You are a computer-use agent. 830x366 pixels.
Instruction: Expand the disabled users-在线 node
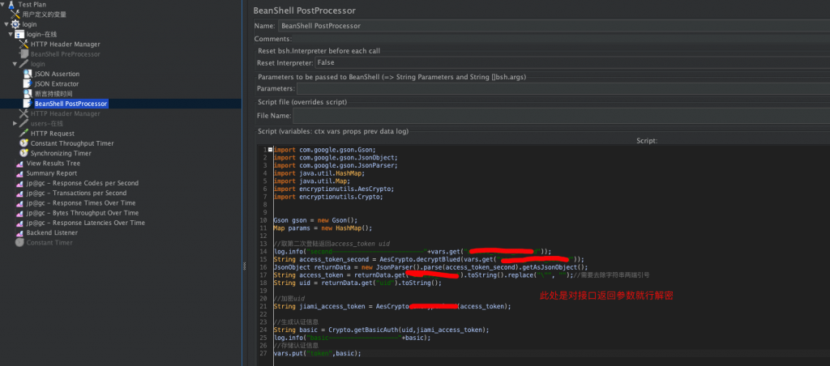click(15, 123)
